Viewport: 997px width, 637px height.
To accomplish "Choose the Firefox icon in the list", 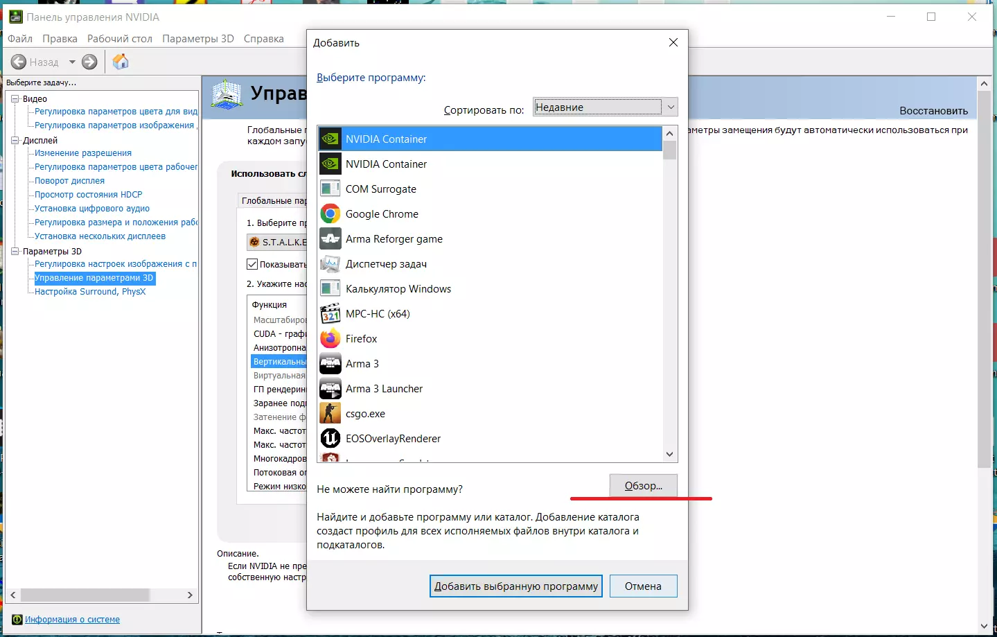I will [330, 339].
